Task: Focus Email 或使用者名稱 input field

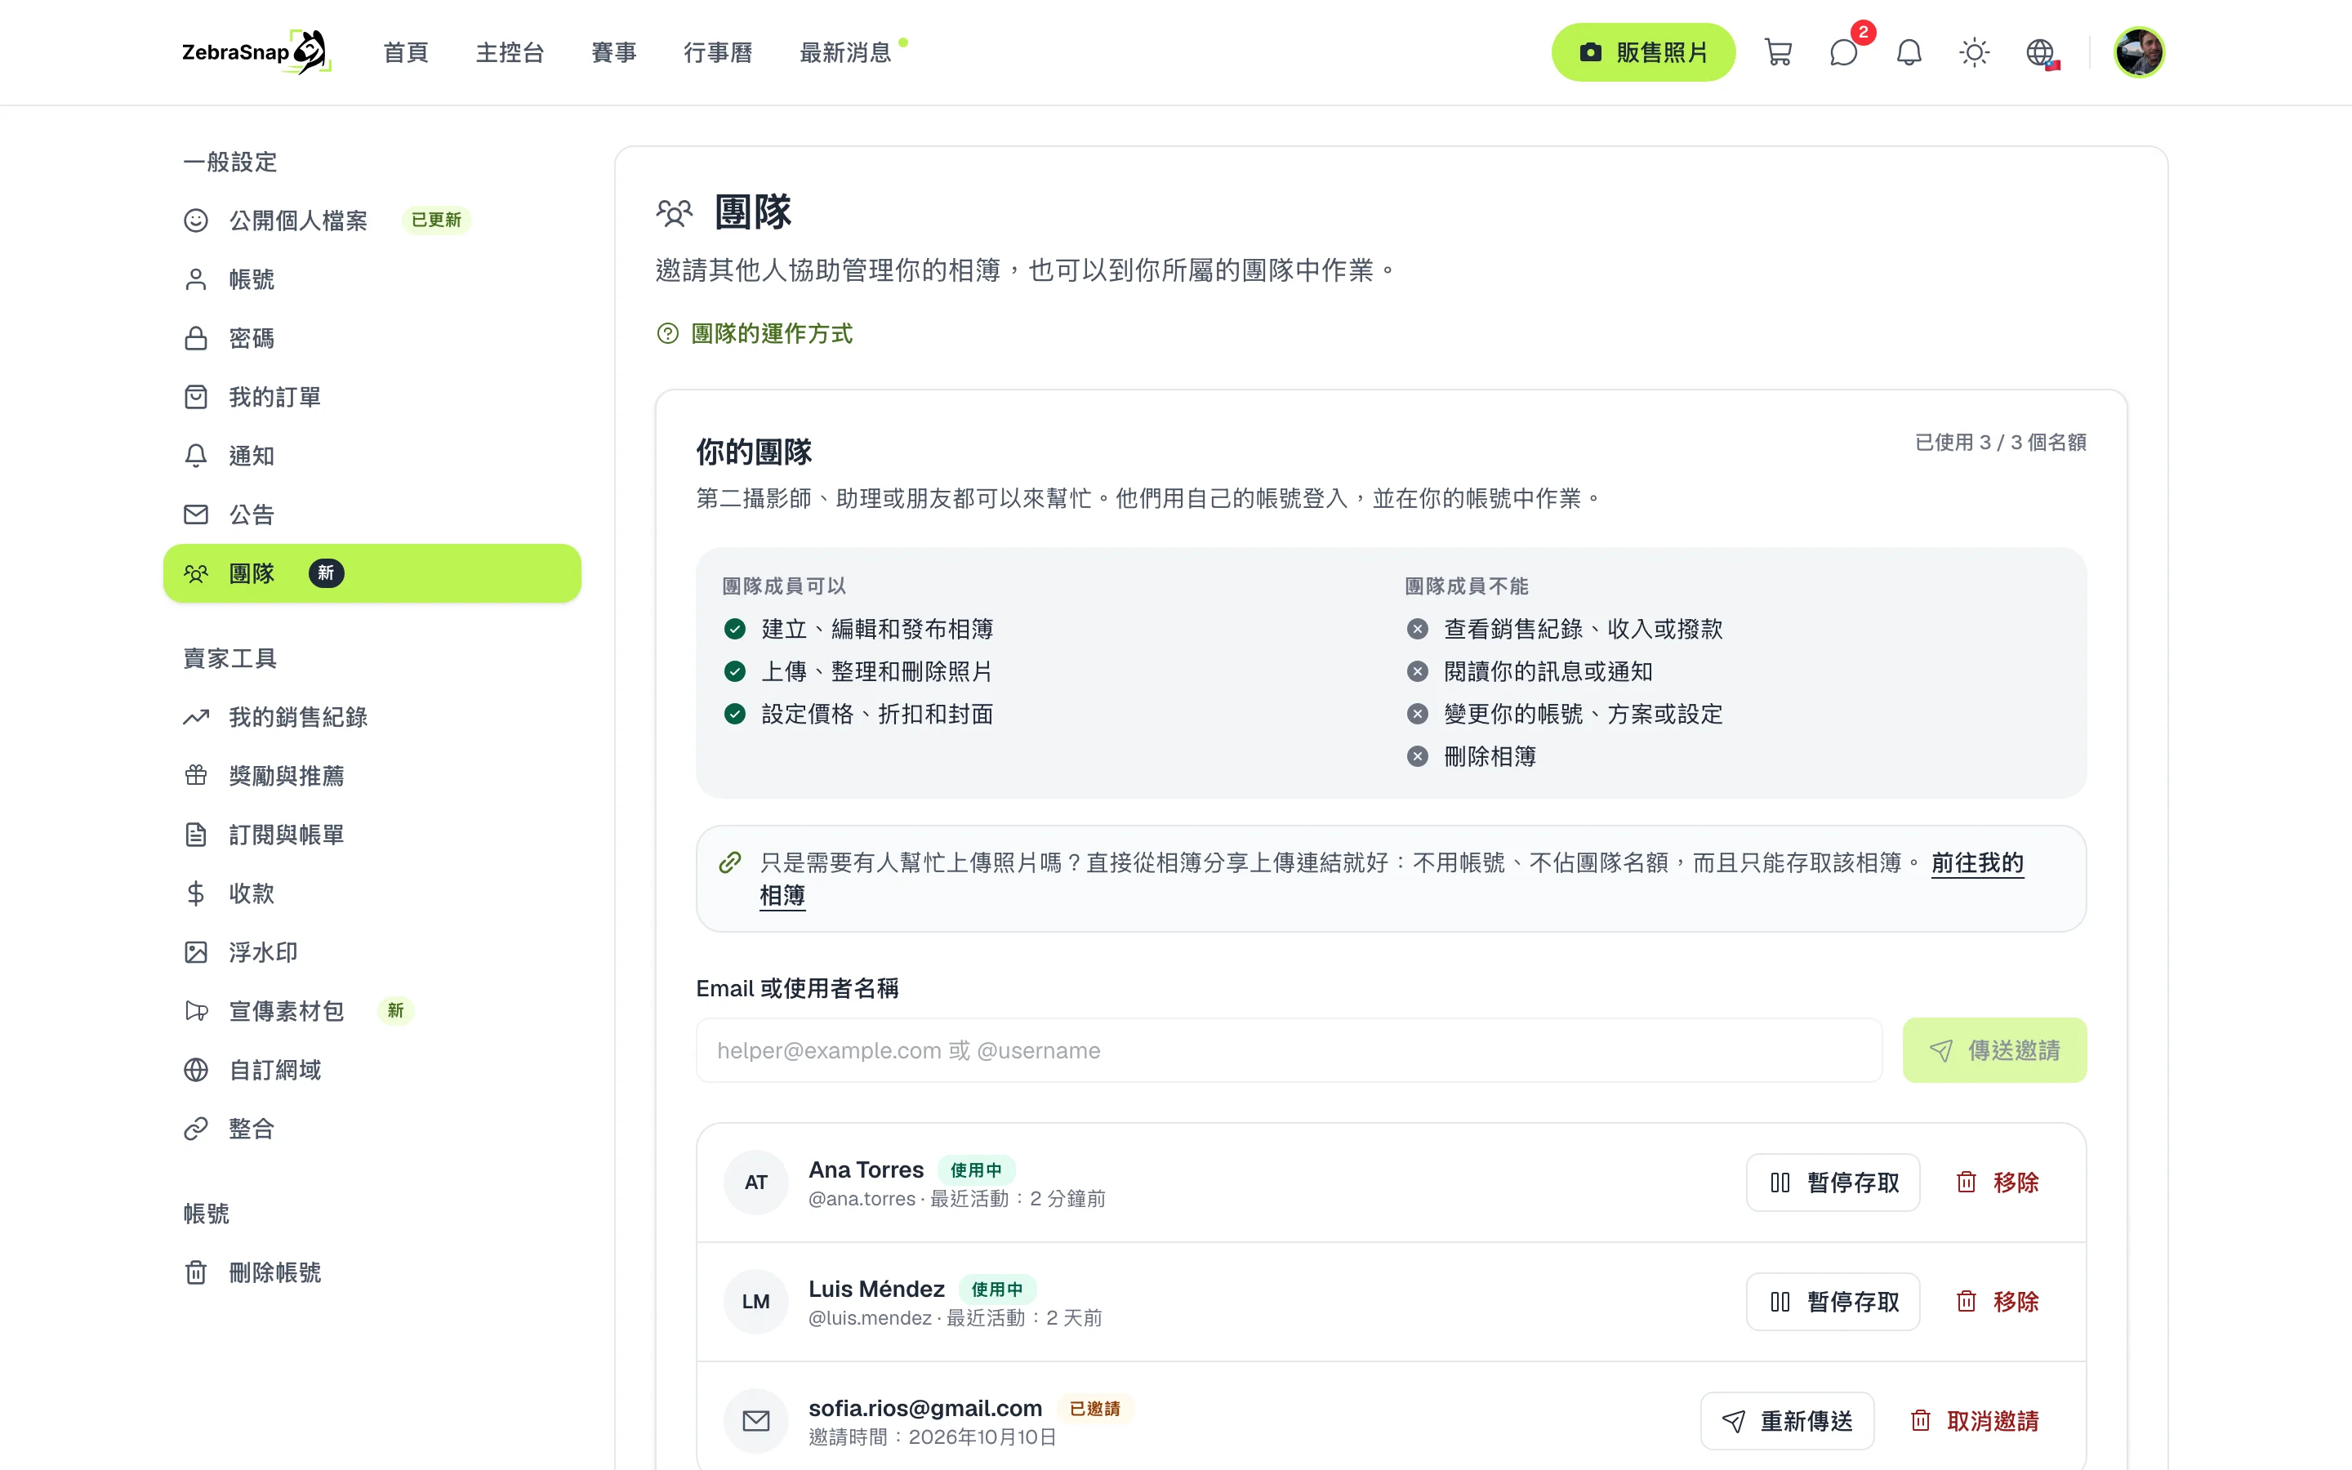Action: (1289, 1051)
